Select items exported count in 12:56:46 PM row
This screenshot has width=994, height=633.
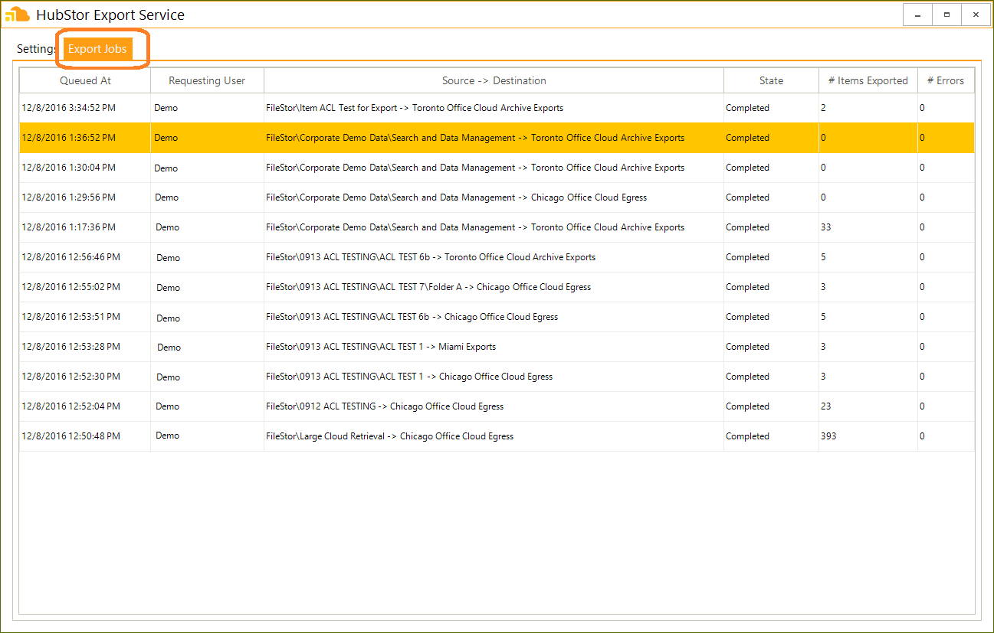(824, 257)
